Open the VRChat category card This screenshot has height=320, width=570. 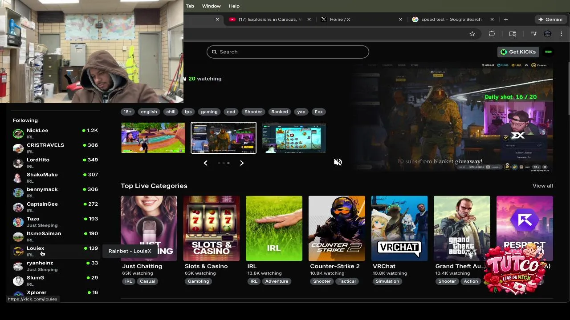click(x=399, y=228)
